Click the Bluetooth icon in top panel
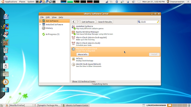The height and width of the screenshot is (107, 191). coord(117,2)
